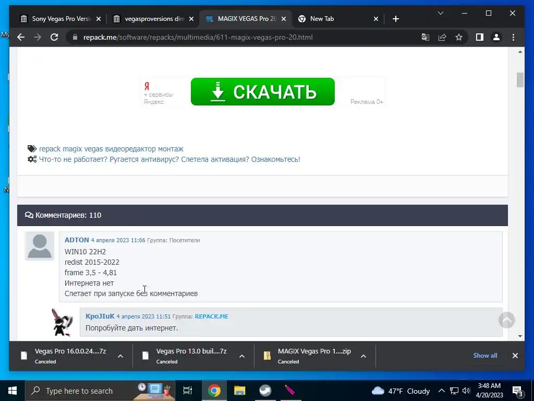Open the 'видеоредактор' tag link

coord(131,149)
